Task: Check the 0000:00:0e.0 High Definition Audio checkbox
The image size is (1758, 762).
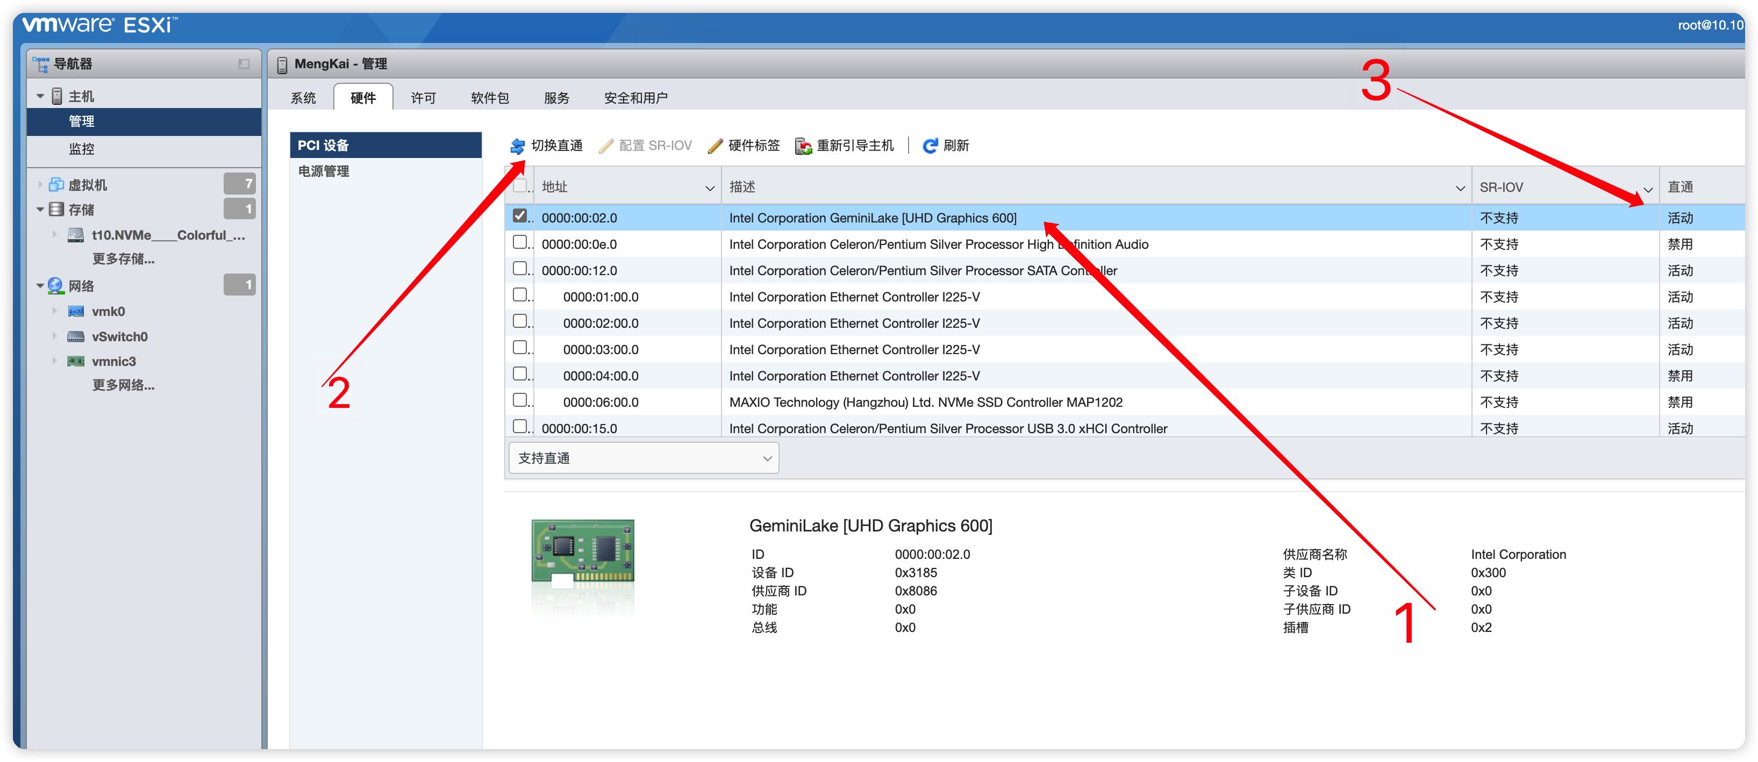Action: pyautogui.click(x=520, y=242)
